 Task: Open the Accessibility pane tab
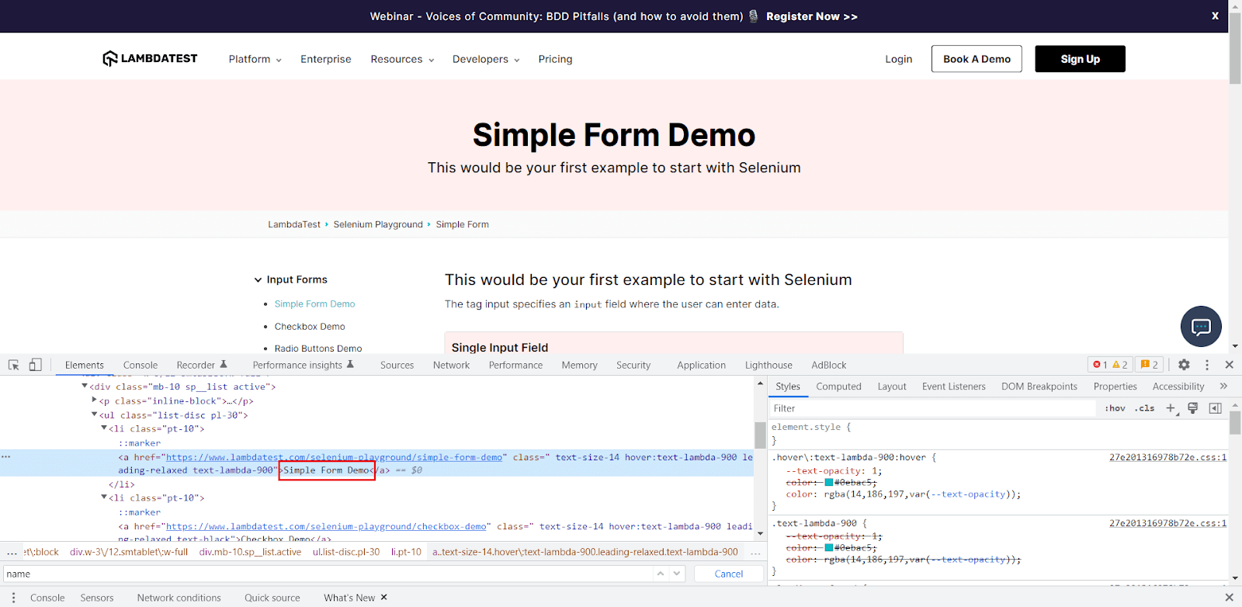coord(1178,386)
